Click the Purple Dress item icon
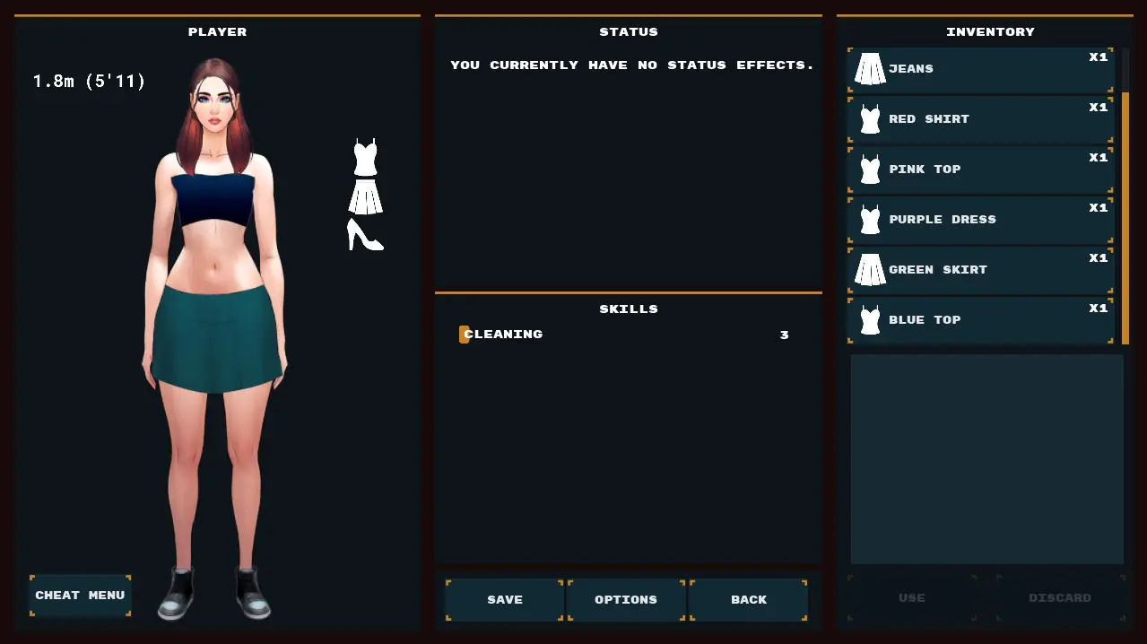The image size is (1147, 644). [x=870, y=220]
